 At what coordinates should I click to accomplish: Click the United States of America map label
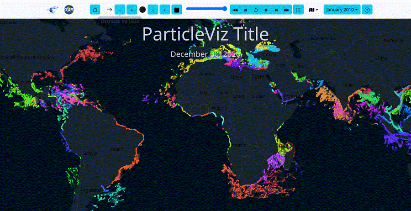click(x=27, y=58)
